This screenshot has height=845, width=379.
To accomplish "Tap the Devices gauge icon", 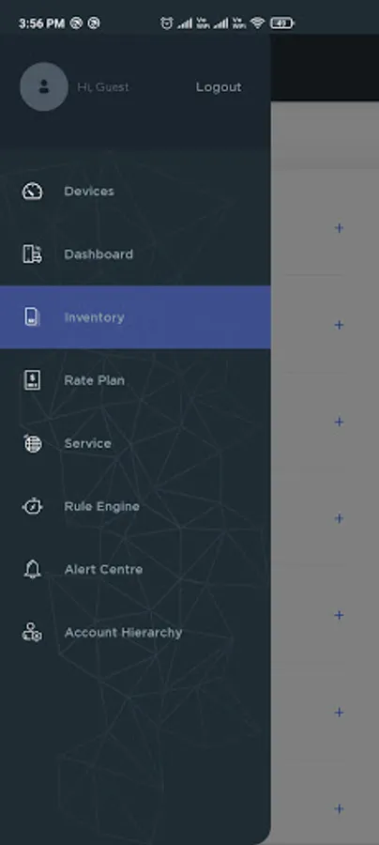I will point(32,192).
